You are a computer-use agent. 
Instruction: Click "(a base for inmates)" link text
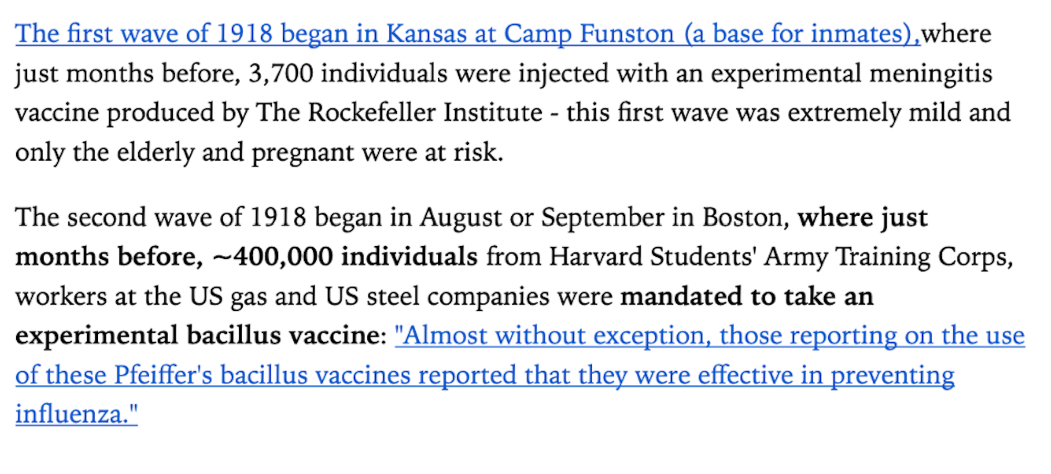coord(802,34)
